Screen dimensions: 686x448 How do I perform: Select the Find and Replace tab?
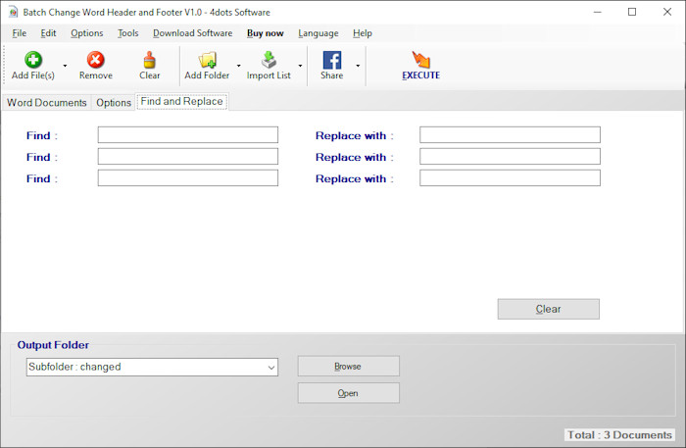tap(181, 102)
